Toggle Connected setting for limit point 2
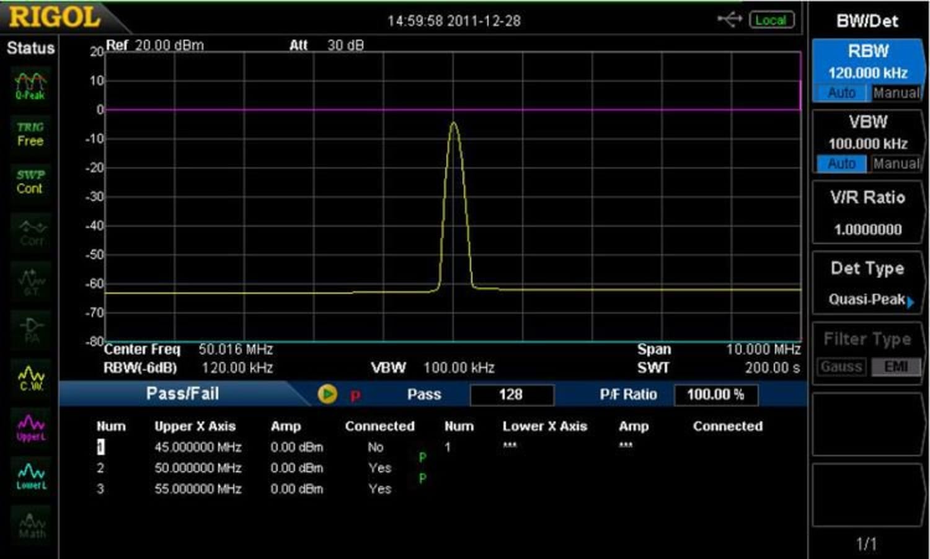This screenshot has width=930, height=559. [379, 468]
